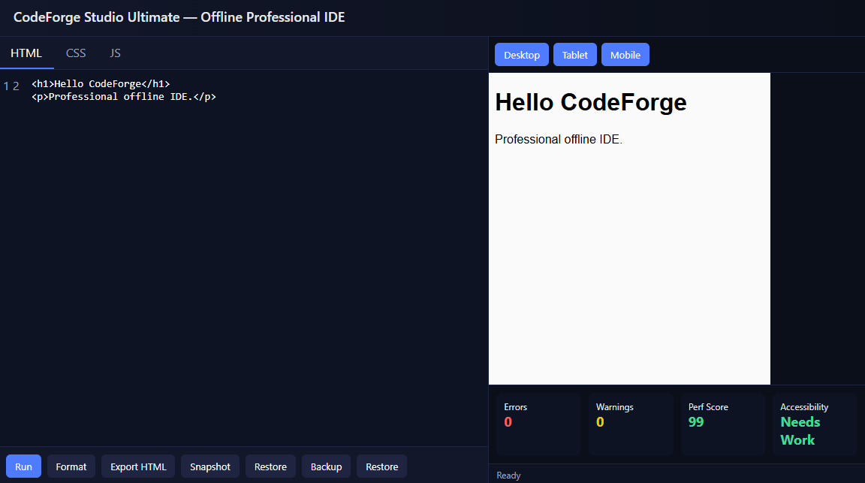This screenshot has height=483, width=865.
Task: Click the Restore button next to Snapshot
Action: click(x=270, y=466)
